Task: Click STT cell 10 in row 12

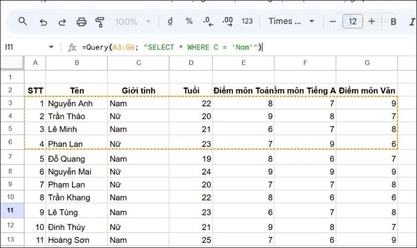Action: [35, 226]
